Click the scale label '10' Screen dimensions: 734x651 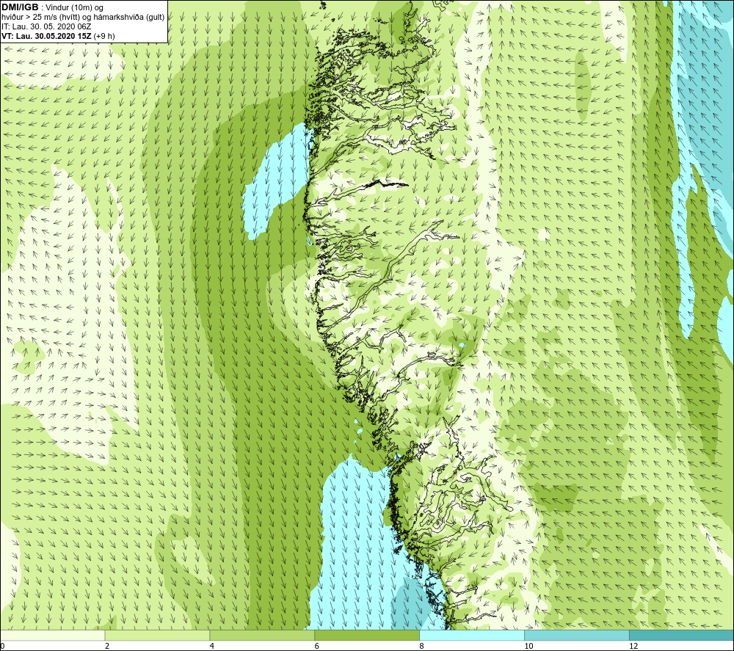(x=528, y=647)
